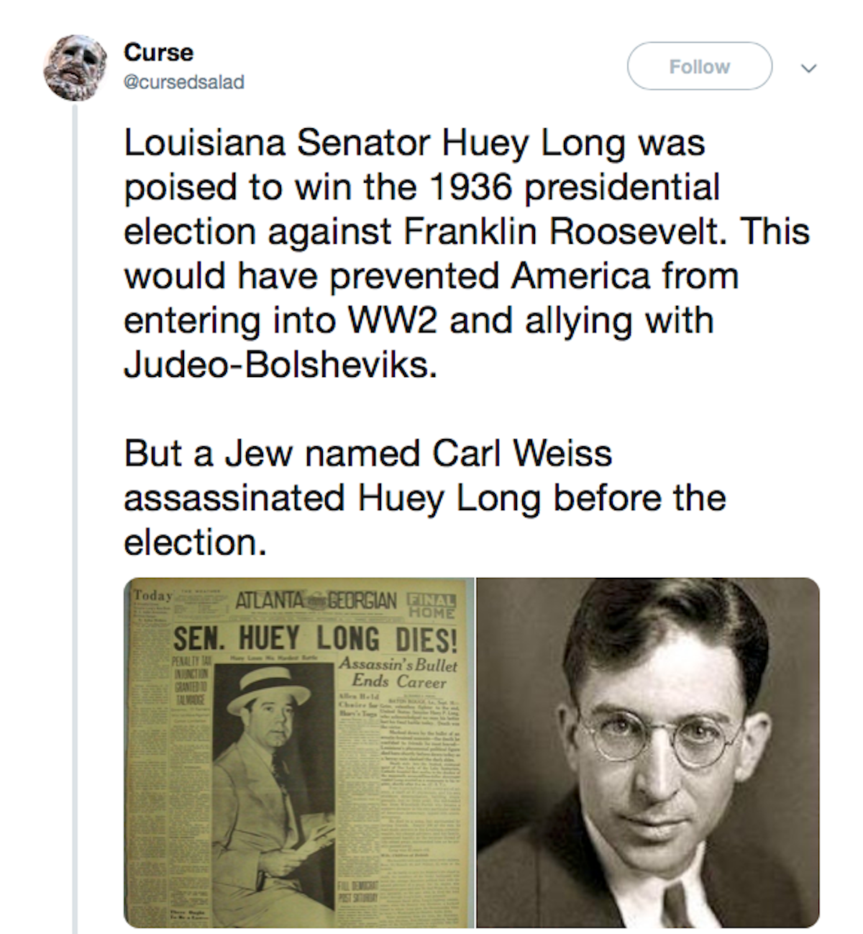Click the Curse profile avatar image
This screenshot has height=934, width=863.
click(76, 67)
